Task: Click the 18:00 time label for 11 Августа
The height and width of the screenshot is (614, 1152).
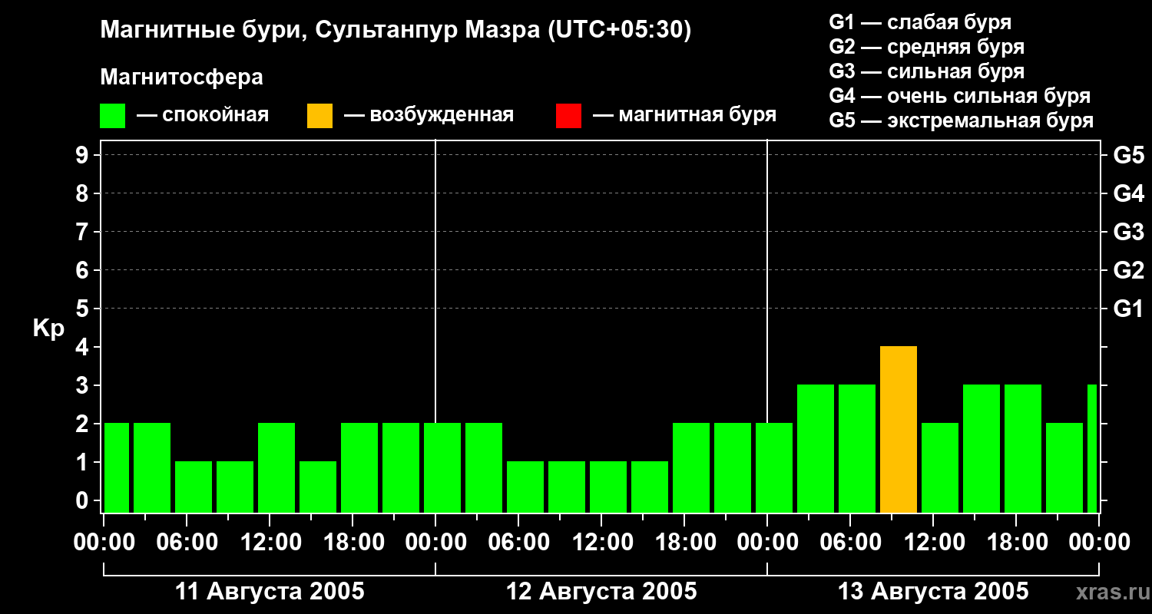Action: point(353,543)
